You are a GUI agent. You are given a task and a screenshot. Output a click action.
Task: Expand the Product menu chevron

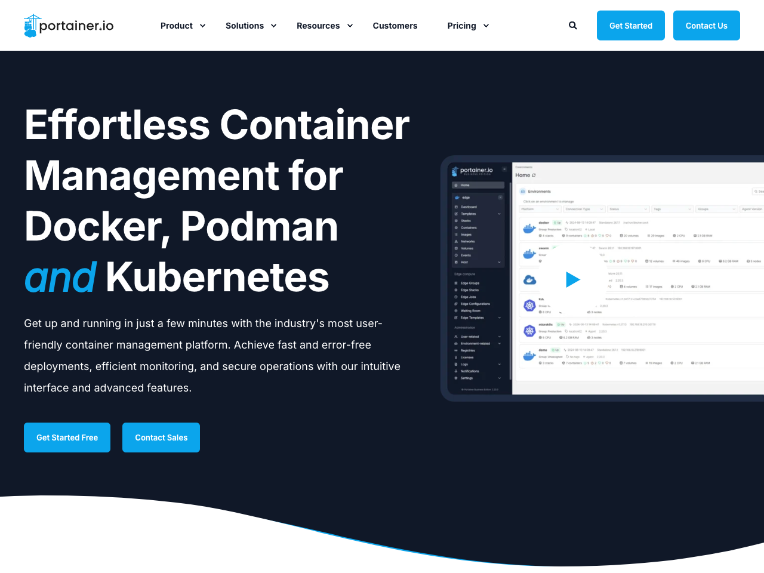(202, 26)
